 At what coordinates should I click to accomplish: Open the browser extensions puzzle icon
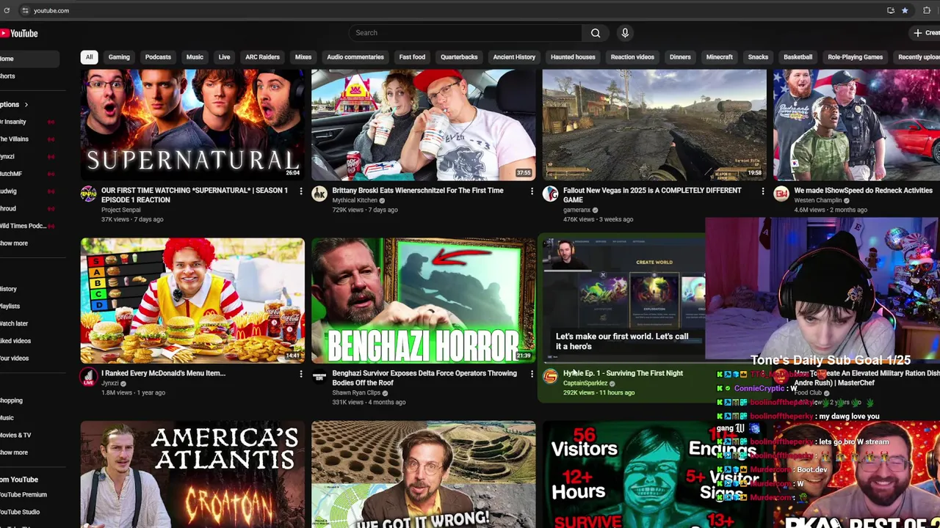pos(926,10)
